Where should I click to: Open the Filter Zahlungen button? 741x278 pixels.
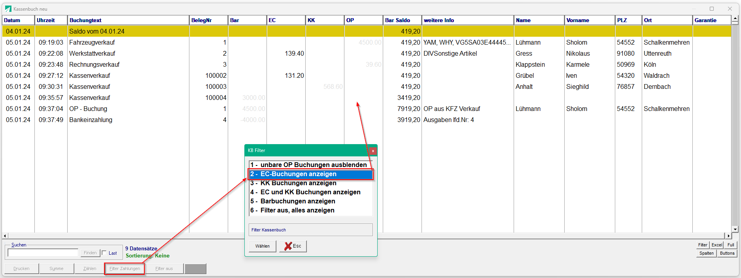[x=125, y=269]
